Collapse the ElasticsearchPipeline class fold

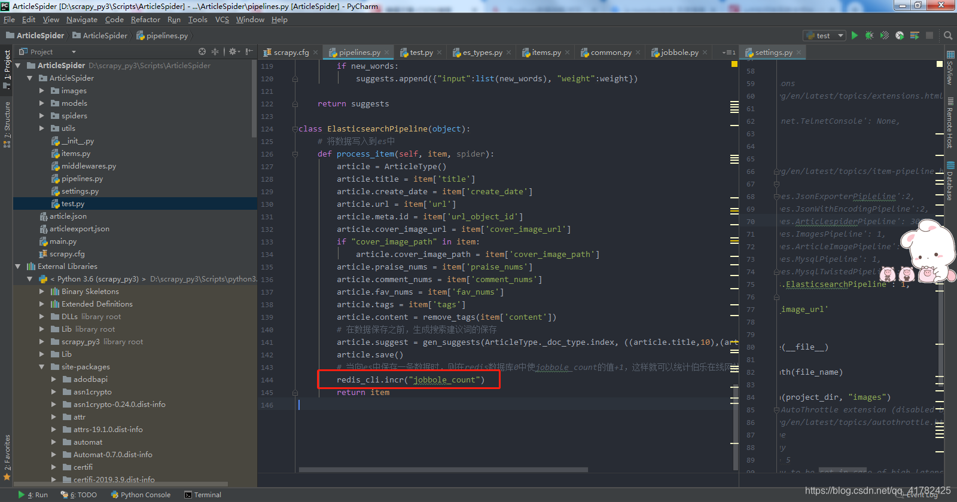pyautogui.click(x=295, y=129)
